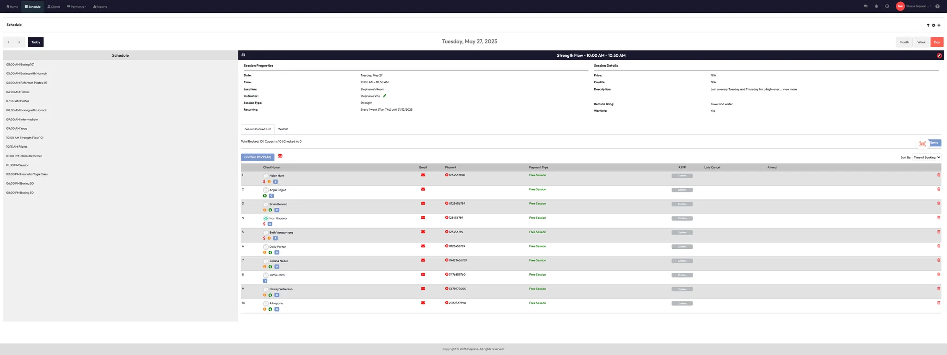Image resolution: width=947 pixels, height=355 pixels.
Task: Edit instructor with green pencil icon
Action: point(384,96)
